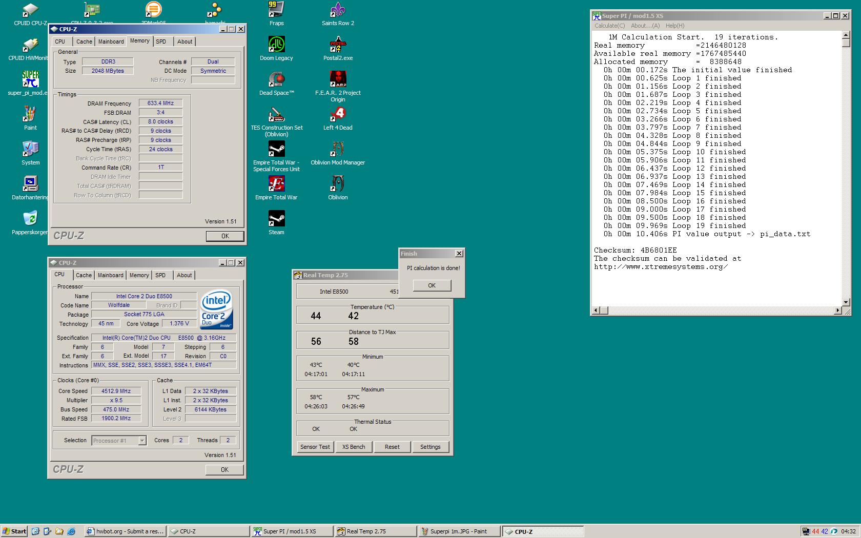Launch Dead Space desktop shortcut
861x538 pixels.
tap(276, 83)
